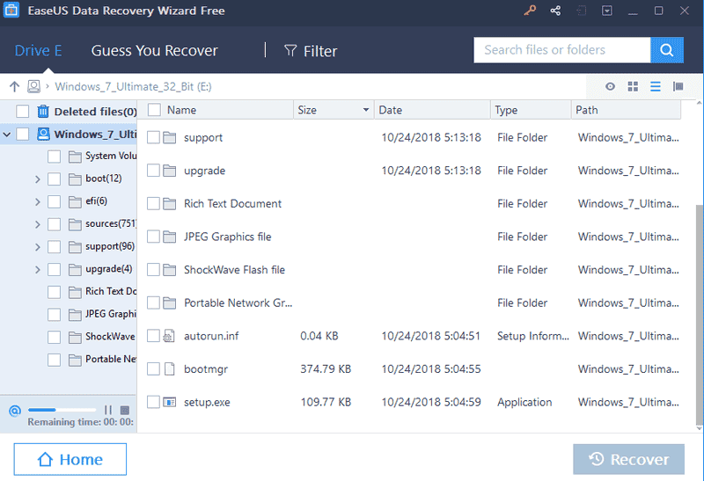The image size is (704, 481).
Task: Expand the upgrade(4) folder node
Action: (38, 269)
